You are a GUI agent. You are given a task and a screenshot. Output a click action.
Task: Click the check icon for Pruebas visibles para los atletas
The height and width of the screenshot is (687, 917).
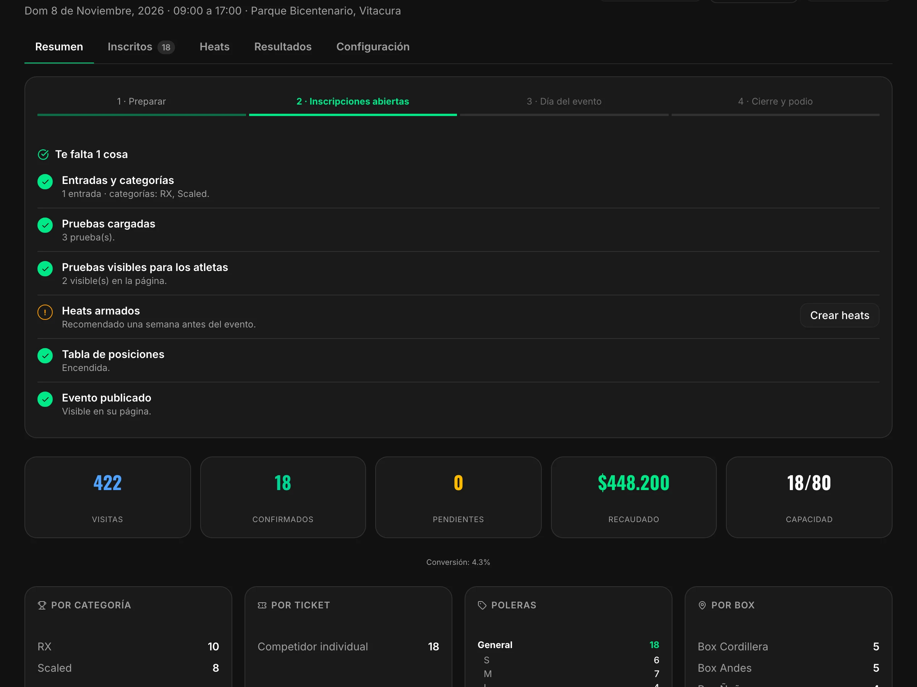point(45,269)
